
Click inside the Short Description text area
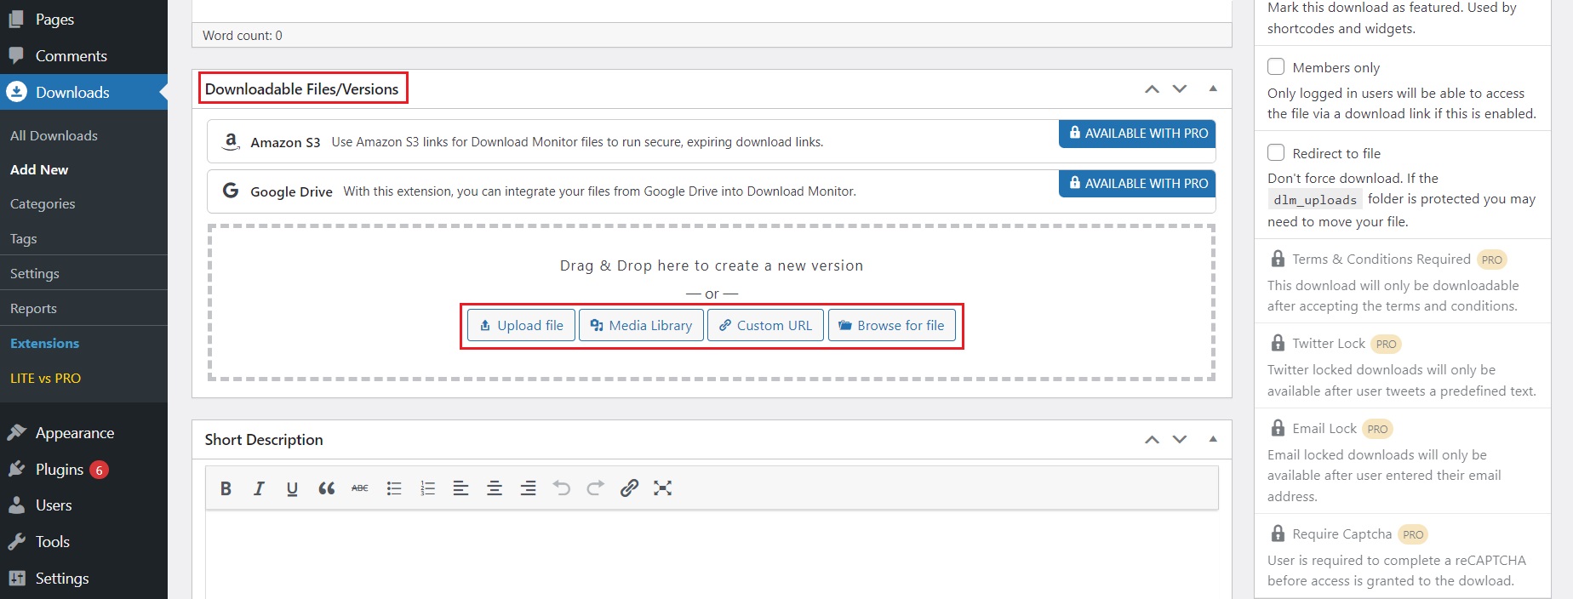pyautogui.click(x=712, y=555)
